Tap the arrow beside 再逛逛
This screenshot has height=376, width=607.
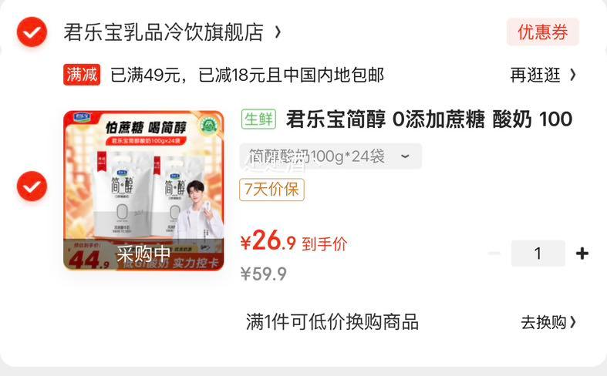[573, 75]
